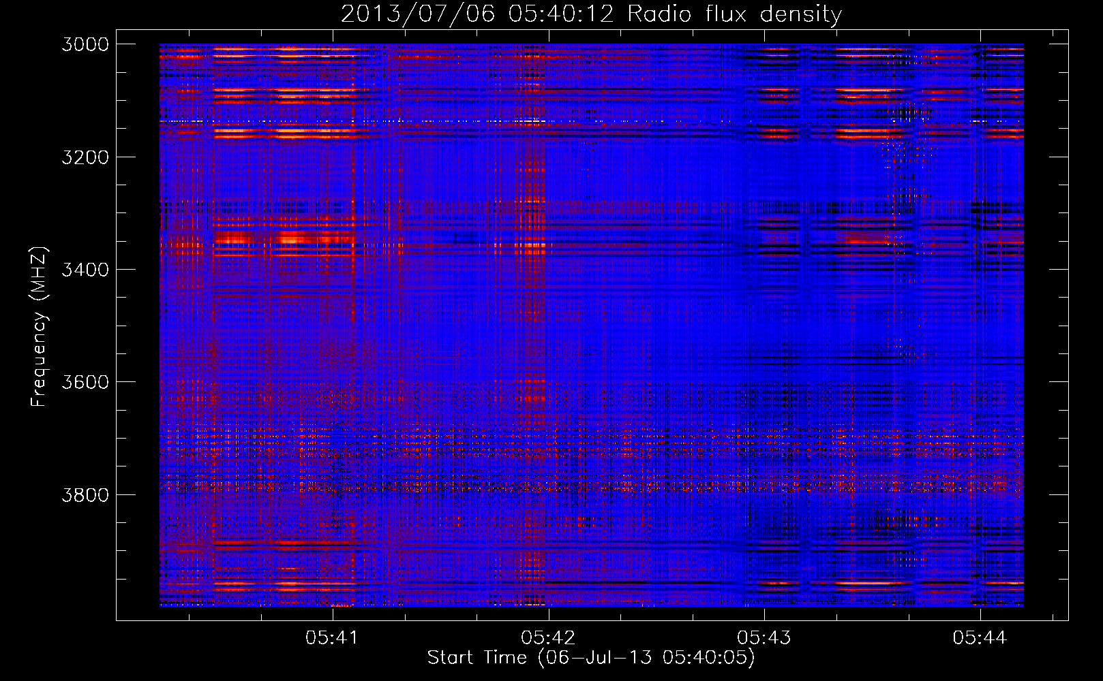This screenshot has width=1103, height=681.
Task: Click the 05:42 time tick label
Action: click(548, 638)
